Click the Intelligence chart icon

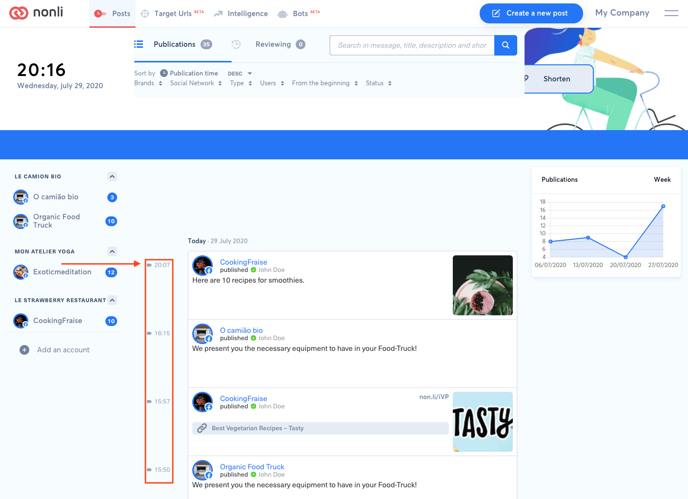[x=218, y=14]
